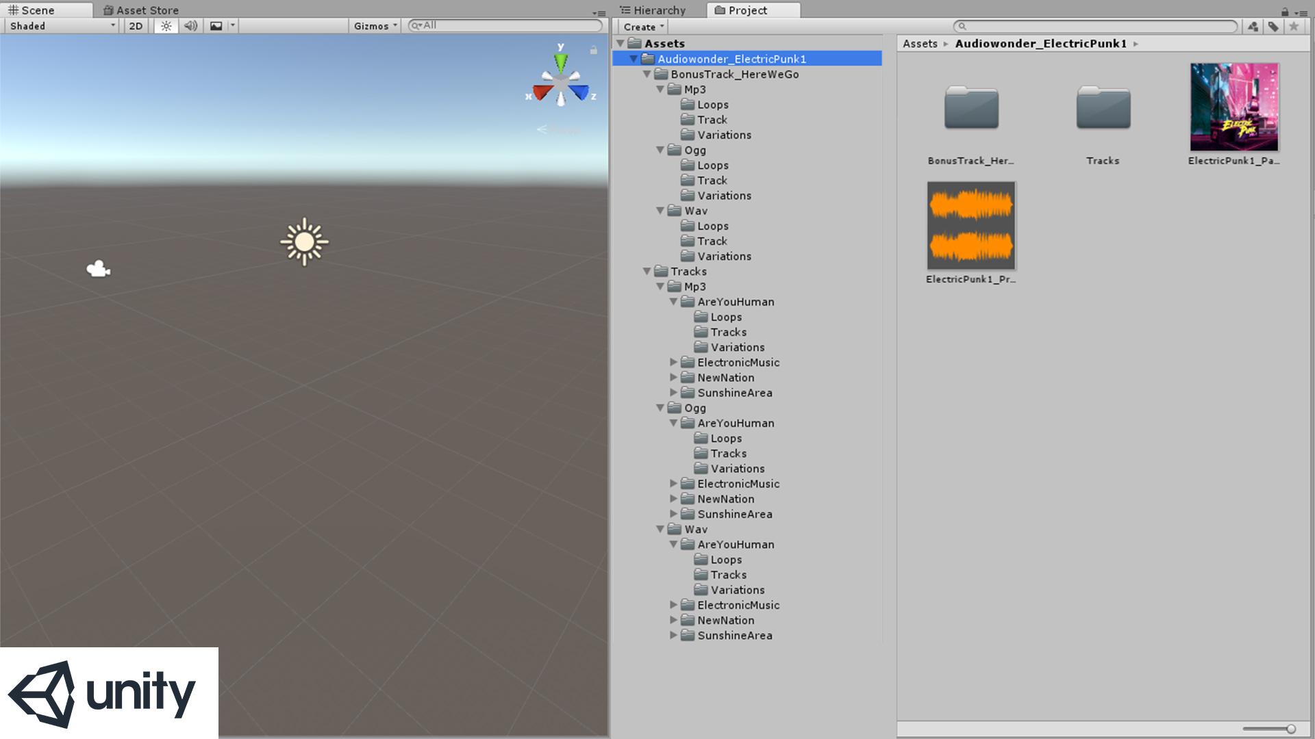Screen dimensions: 1315x739
Task: Select ElectricPunk1_Pa... cover image thumbnail
Action: (1234, 107)
